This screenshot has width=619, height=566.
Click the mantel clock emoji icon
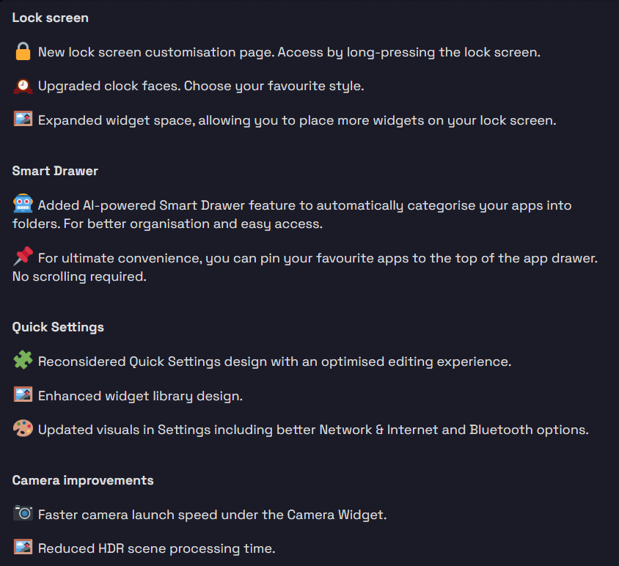[23, 86]
